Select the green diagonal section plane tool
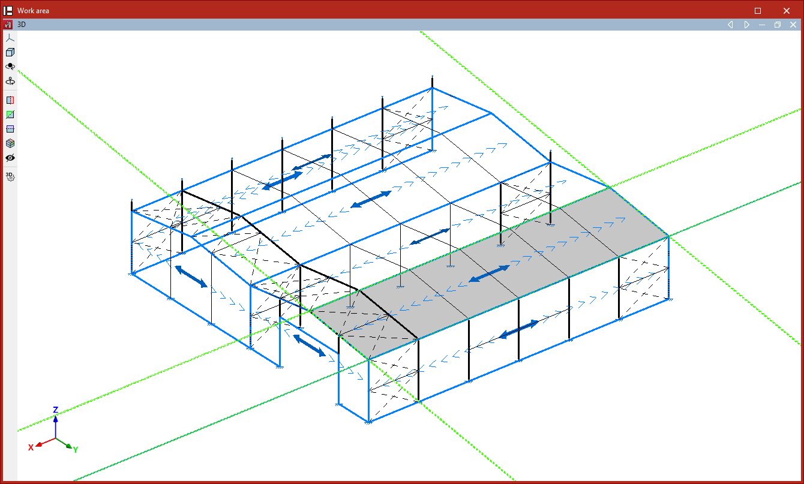 pyautogui.click(x=10, y=115)
